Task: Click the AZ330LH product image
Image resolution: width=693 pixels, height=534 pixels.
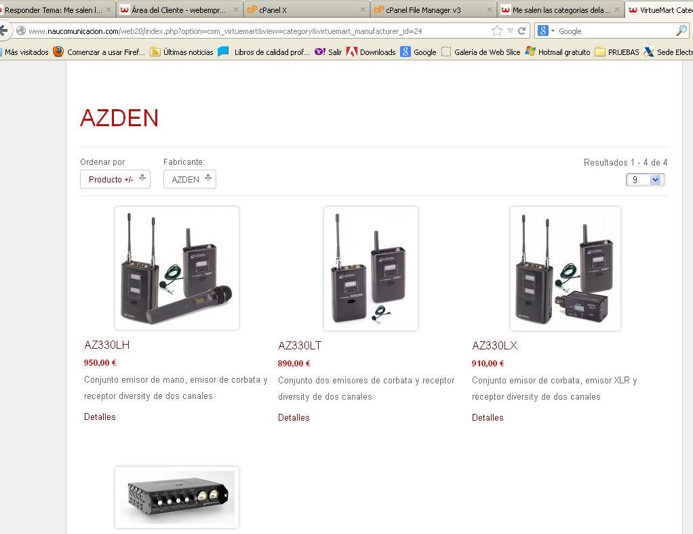Action: 177,269
